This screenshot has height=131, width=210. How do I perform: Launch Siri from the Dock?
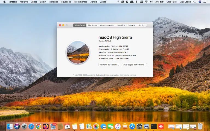(x=17, y=126)
